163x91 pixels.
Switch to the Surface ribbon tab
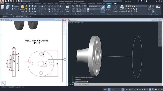click(x=19, y=4)
